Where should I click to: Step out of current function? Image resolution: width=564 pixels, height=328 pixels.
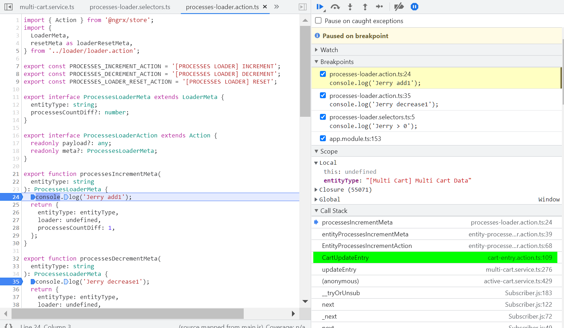(x=365, y=7)
